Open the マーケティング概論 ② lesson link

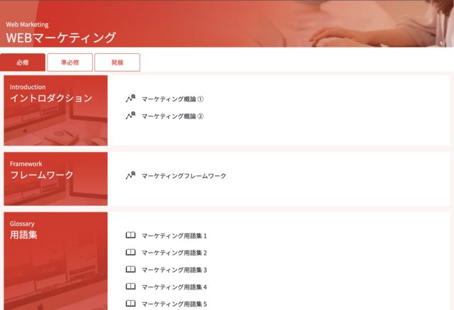pos(172,116)
